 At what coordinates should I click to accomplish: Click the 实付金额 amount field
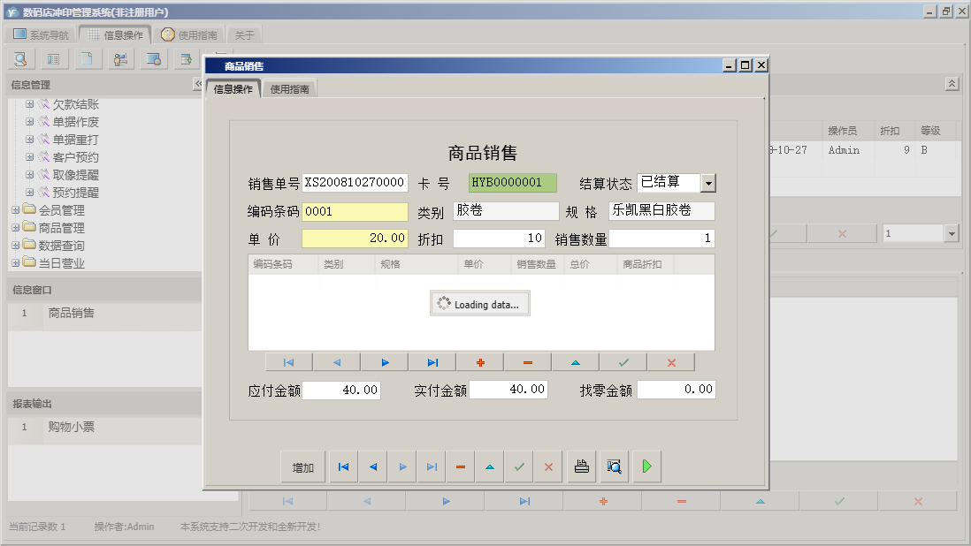coord(508,390)
